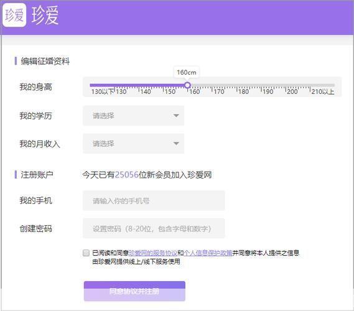
Task: Click the 210以上 slider label
Action: pyautogui.click(x=323, y=91)
